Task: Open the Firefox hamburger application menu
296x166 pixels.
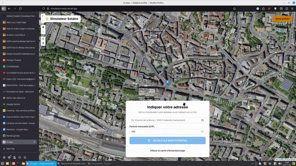Action: [292, 8]
